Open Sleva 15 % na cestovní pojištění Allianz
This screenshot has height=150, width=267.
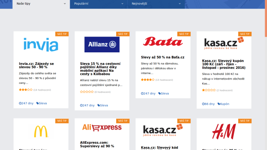(100, 69)
